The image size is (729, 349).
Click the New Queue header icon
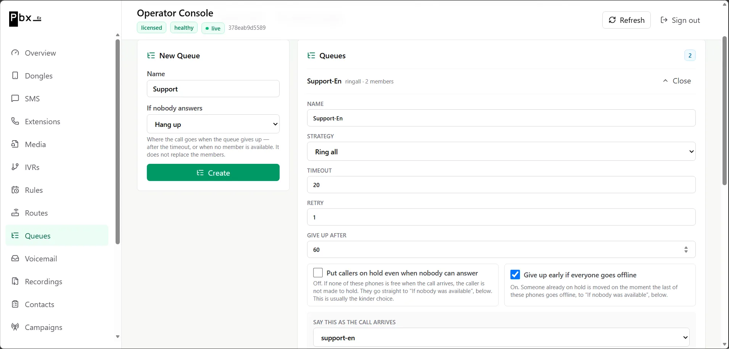[x=151, y=56]
